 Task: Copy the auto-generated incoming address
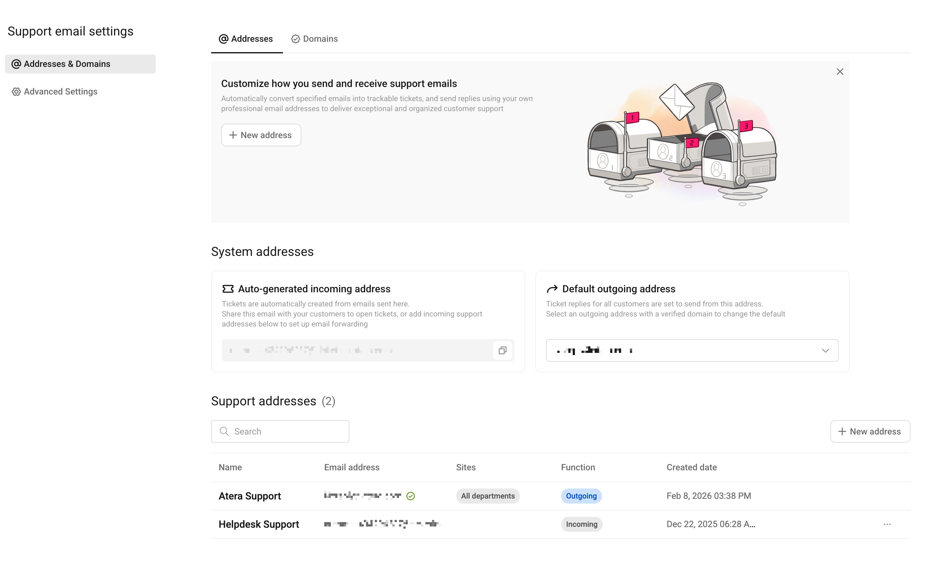(502, 350)
